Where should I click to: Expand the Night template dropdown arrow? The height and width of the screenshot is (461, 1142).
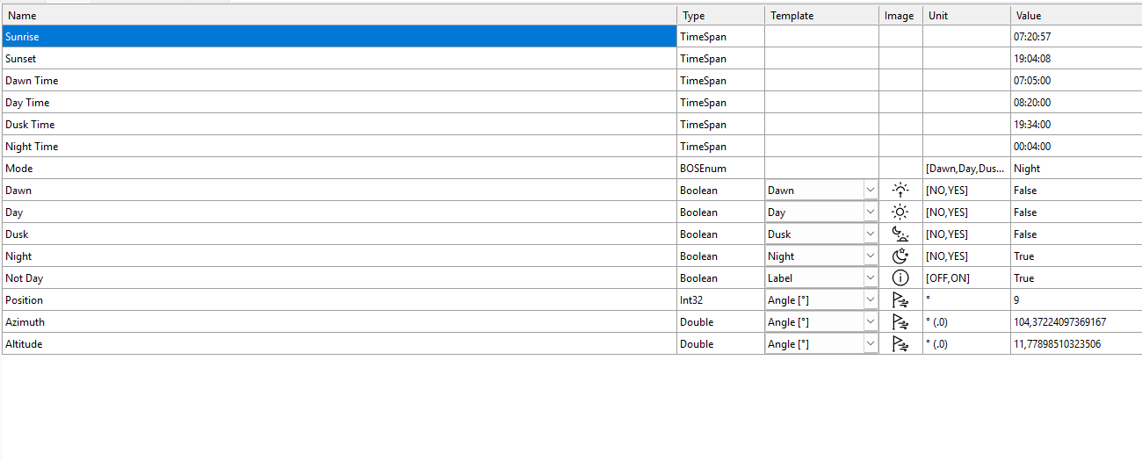point(870,256)
